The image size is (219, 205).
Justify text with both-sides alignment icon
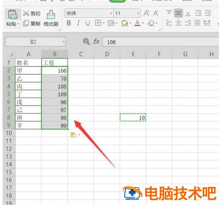(197, 23)
